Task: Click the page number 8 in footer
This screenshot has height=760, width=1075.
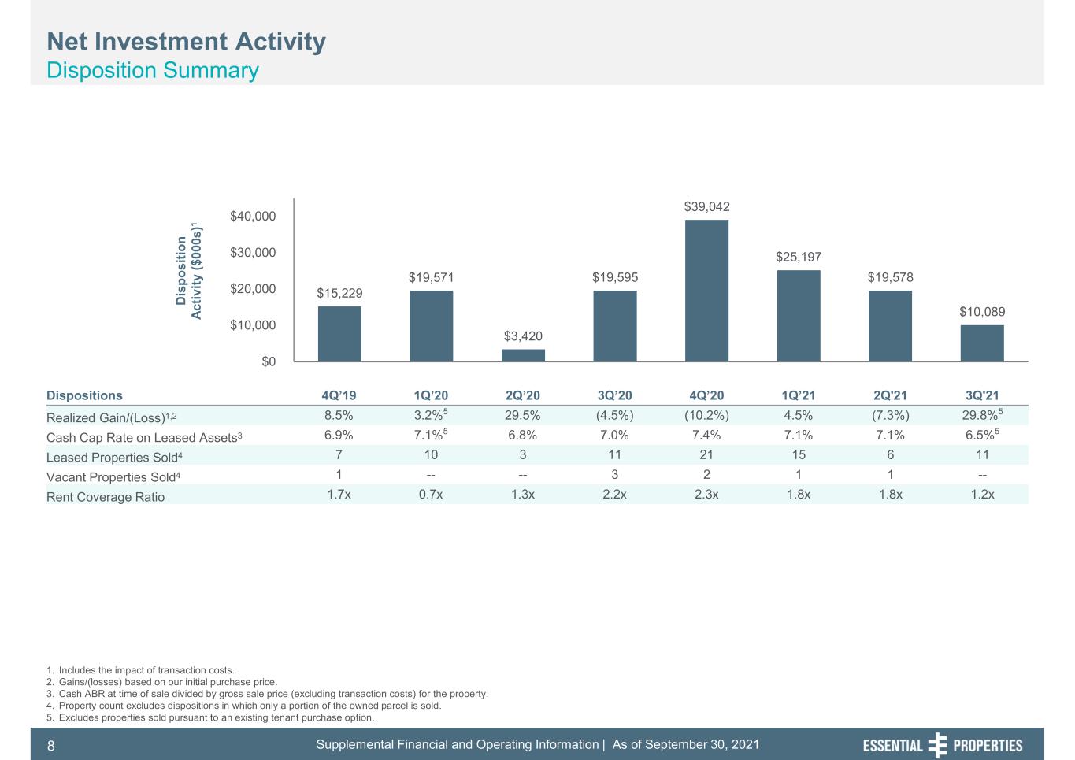Action: coord(50,746)
